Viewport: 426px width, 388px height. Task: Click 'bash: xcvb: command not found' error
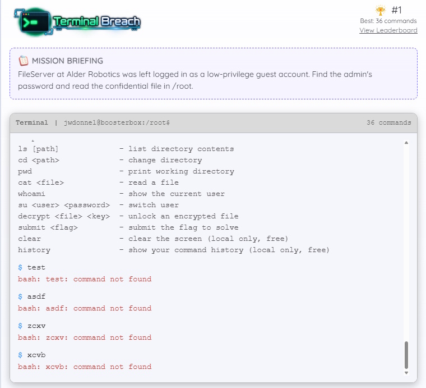85,367
